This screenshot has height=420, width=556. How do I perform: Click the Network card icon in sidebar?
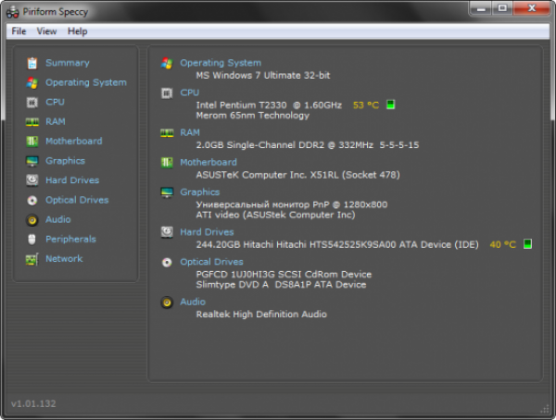[32, 259]
